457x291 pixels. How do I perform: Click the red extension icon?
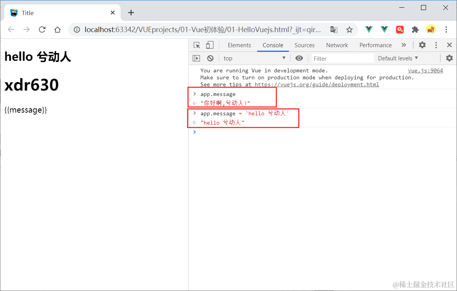coord(400,29)
